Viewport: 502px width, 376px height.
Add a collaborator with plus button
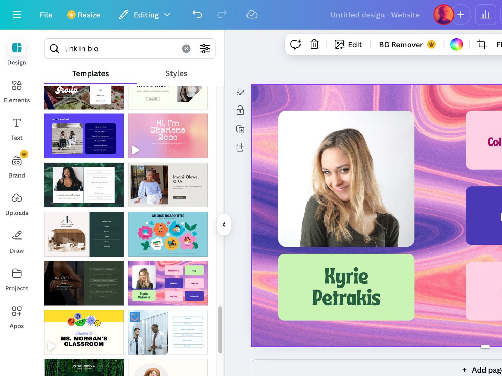[x=461, y=15]
